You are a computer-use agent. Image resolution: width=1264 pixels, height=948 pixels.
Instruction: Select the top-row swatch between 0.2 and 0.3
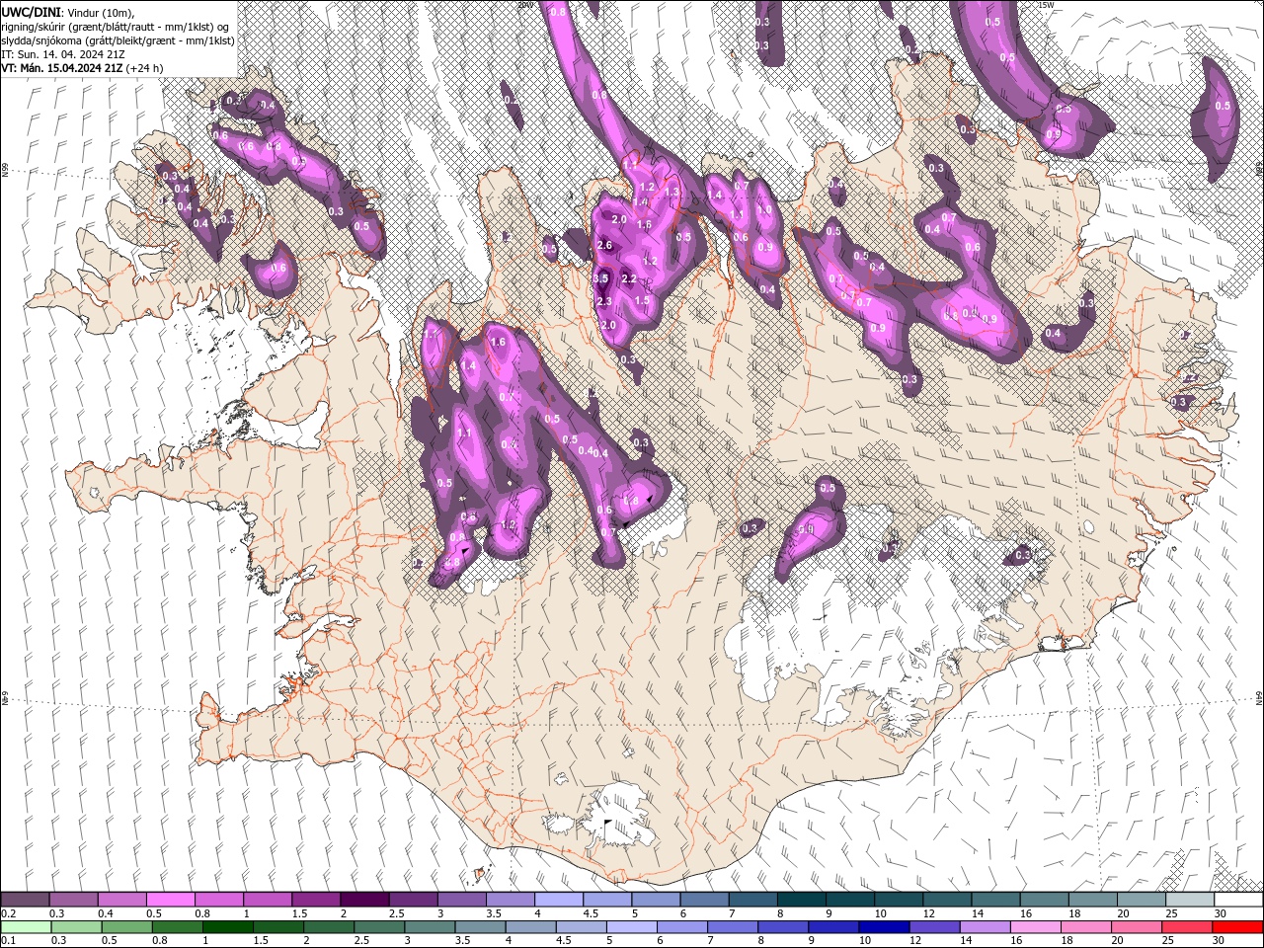[25, 900]
